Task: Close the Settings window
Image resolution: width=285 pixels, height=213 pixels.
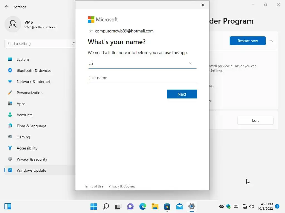Action: point(278,4)
